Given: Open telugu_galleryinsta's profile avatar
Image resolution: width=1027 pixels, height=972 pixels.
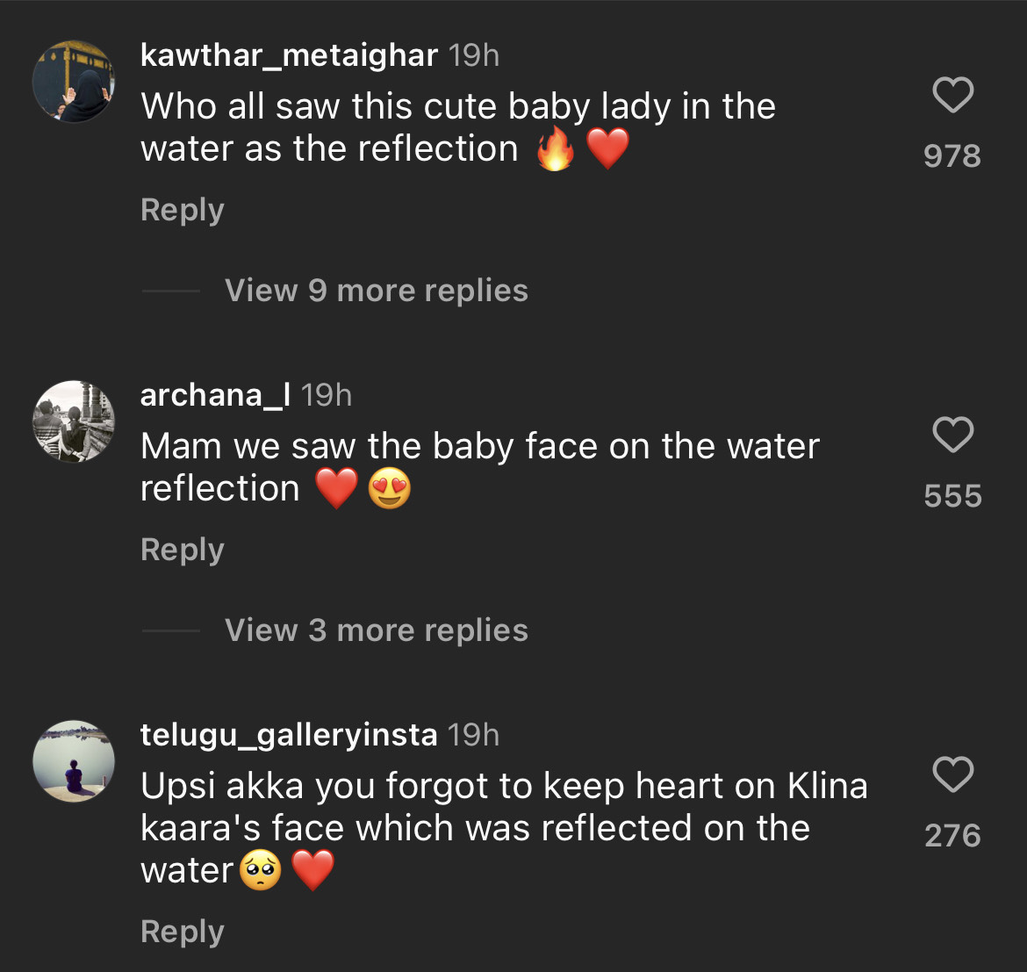Looking at the screenshot, I should [x=74, y=761].
